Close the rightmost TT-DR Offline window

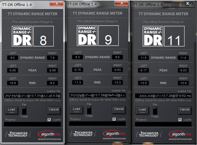click(x=188, y=4)
